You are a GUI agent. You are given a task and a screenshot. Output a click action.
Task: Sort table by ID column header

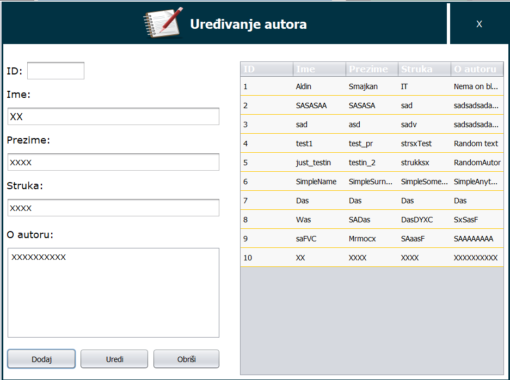[x=267, y=69]
